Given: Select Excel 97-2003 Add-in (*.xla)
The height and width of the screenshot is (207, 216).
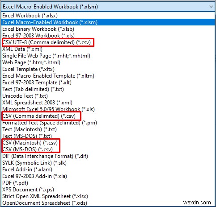Looking at the screenshot, I should (108, 176).
